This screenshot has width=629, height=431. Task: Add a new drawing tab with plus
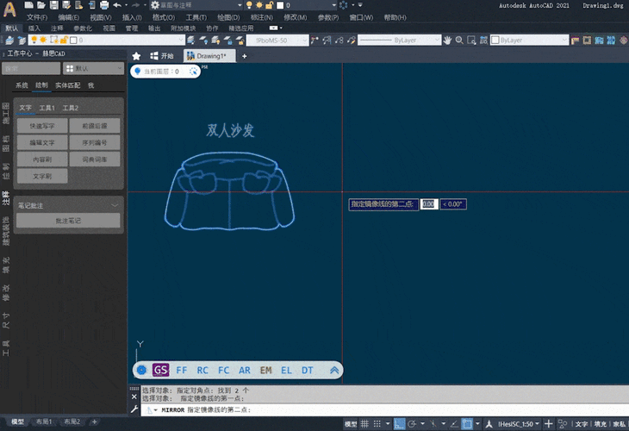(x=244, y=56)
